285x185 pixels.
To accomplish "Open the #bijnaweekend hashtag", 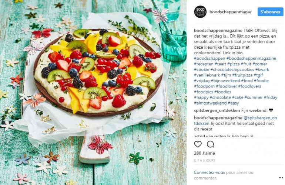I will tap(225, 81).
